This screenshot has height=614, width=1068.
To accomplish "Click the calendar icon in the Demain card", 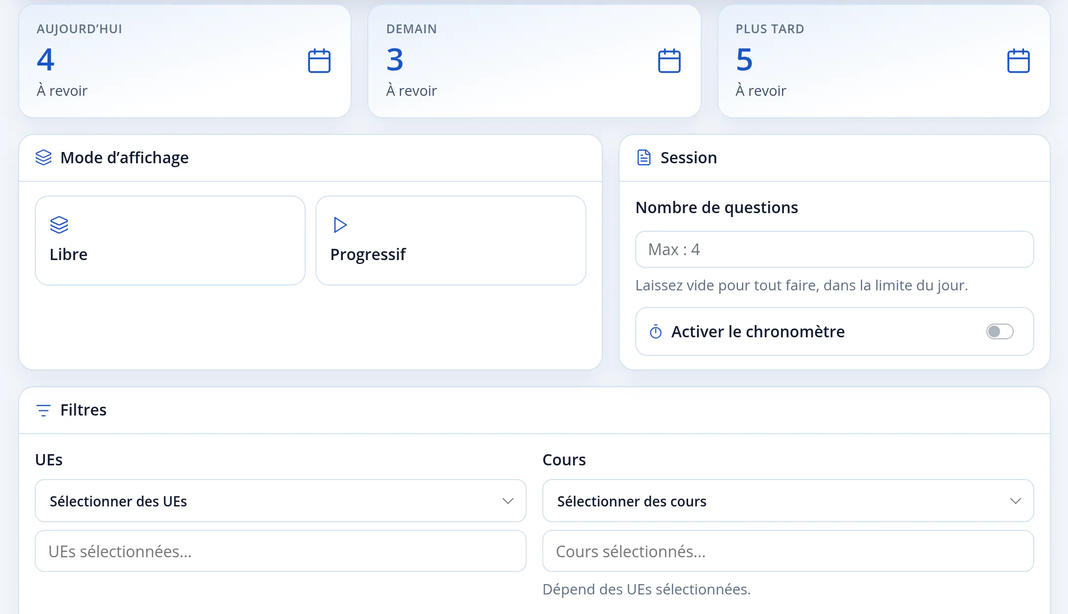I will (x=669, y=61).
